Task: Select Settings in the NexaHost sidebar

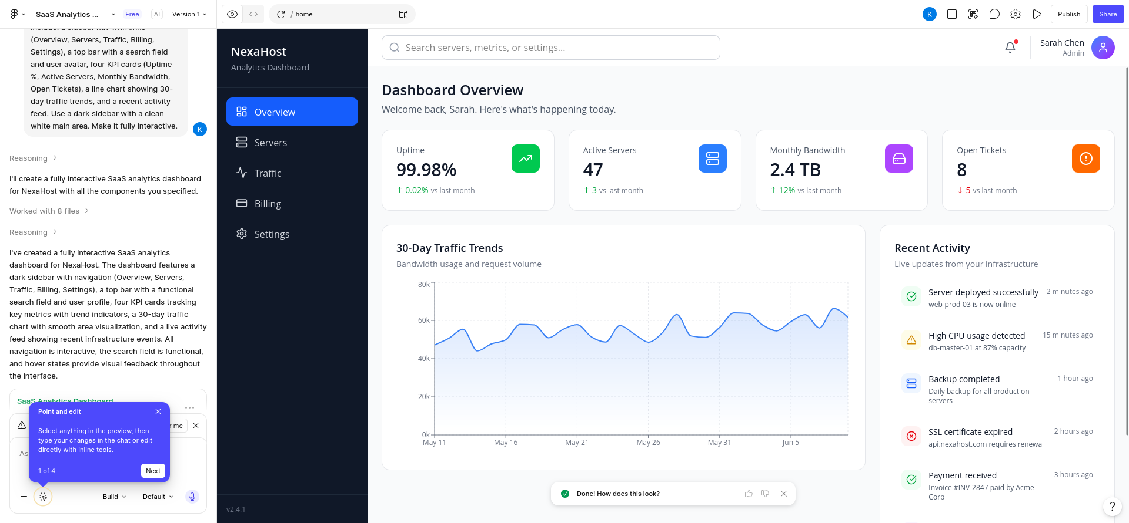Action: [292, 234]
